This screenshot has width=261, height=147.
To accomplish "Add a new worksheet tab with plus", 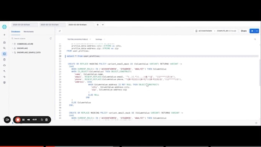I will 98,25.
